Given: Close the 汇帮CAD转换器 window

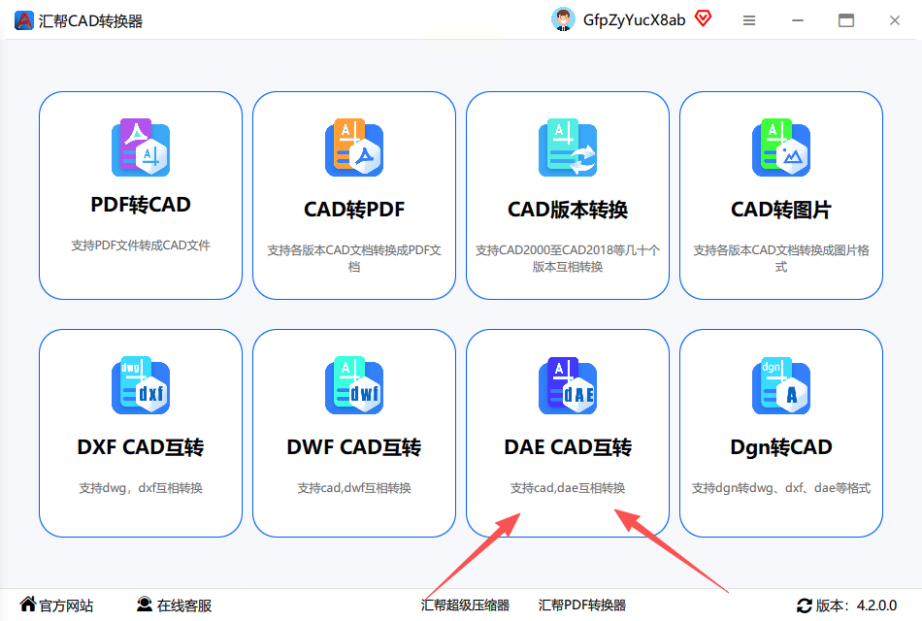Looking at the screenshot, I should 895,20.
